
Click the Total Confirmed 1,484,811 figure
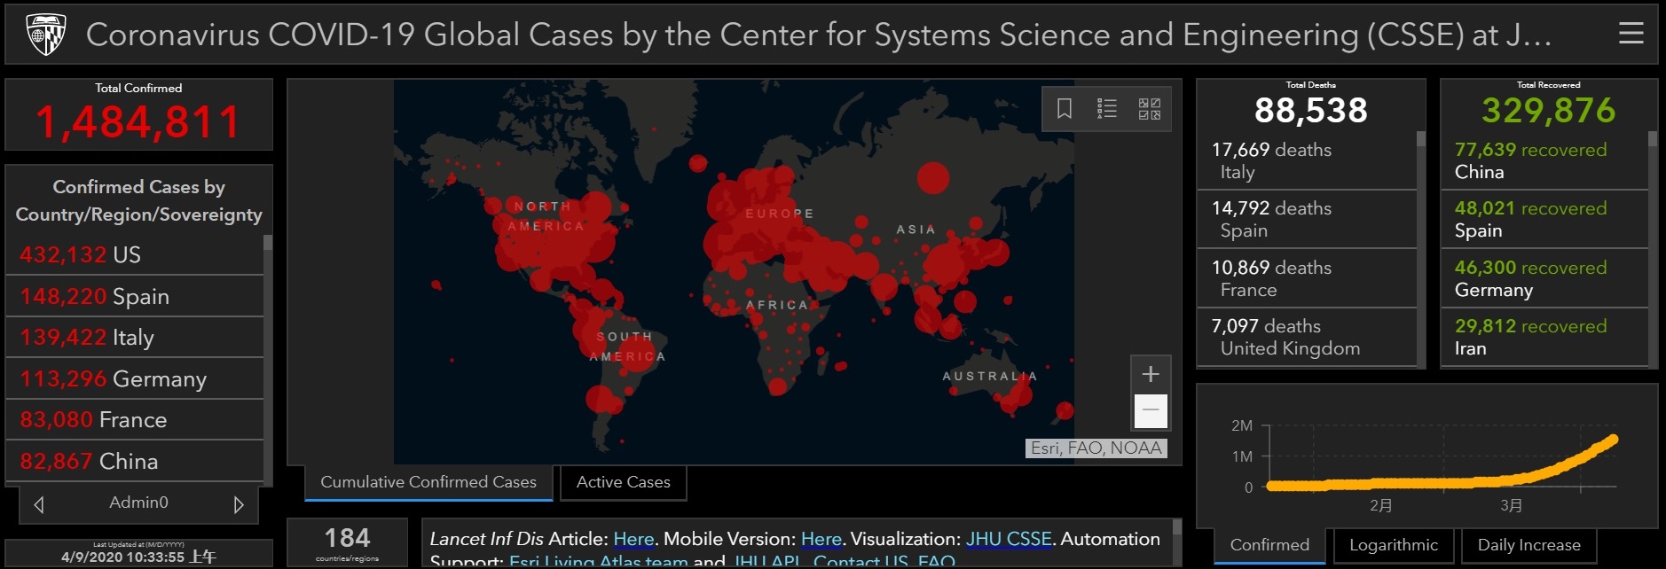138,122
